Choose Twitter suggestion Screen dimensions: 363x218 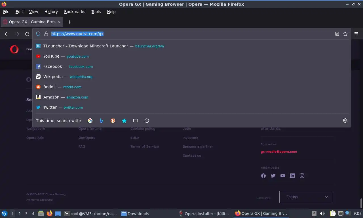192,107
